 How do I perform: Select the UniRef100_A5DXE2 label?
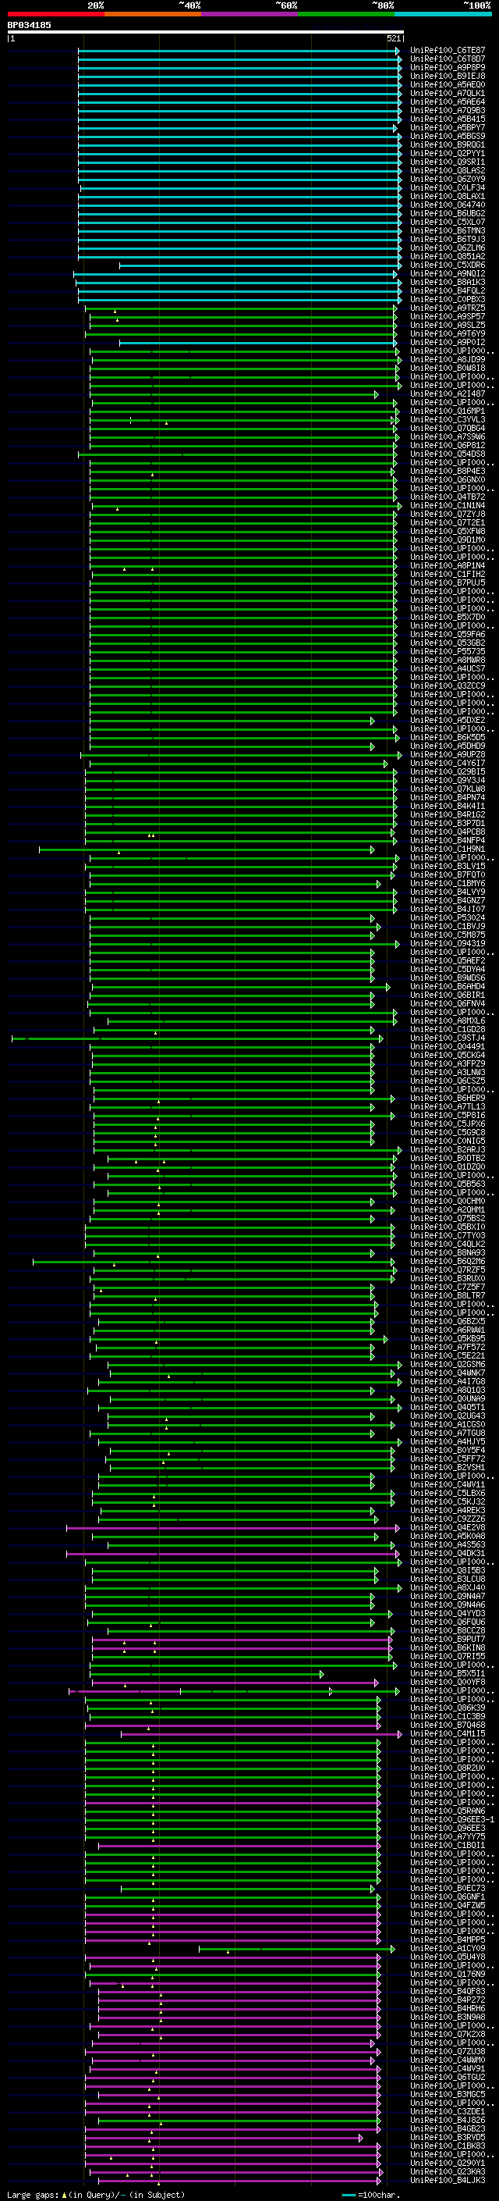(448, 721)
